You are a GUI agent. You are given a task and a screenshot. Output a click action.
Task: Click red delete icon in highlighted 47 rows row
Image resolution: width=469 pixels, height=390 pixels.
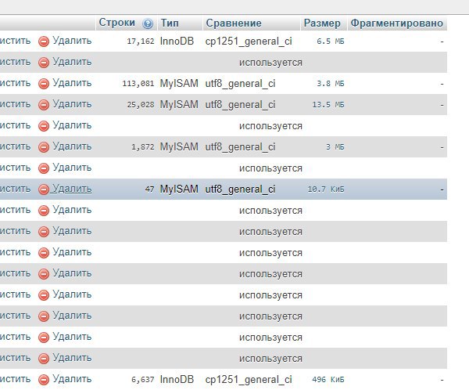click(x=44, y=190)
